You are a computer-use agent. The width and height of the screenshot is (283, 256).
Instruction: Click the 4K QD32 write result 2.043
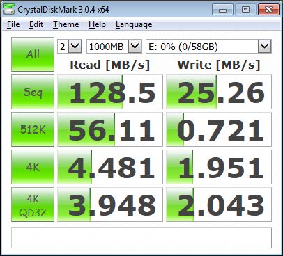pyautogui.click(x=219, y=205)
